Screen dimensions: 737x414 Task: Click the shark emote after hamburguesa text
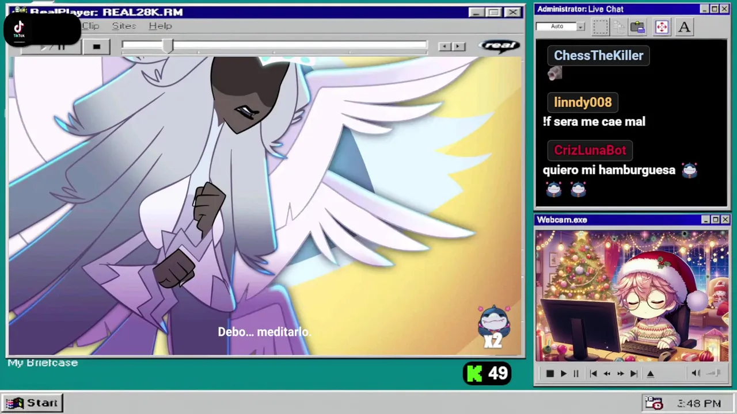coord(689,170)
